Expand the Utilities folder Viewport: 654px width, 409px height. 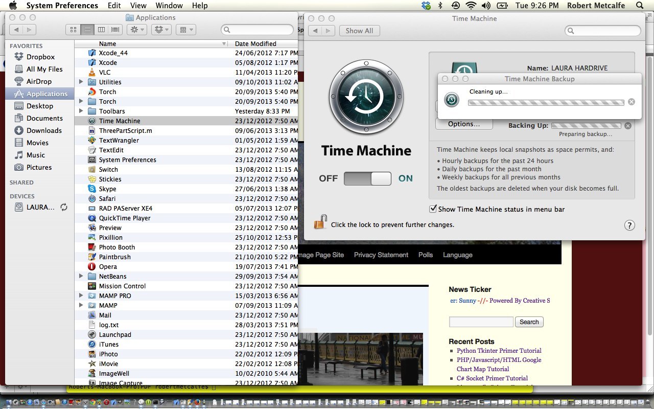click(81, 82)
